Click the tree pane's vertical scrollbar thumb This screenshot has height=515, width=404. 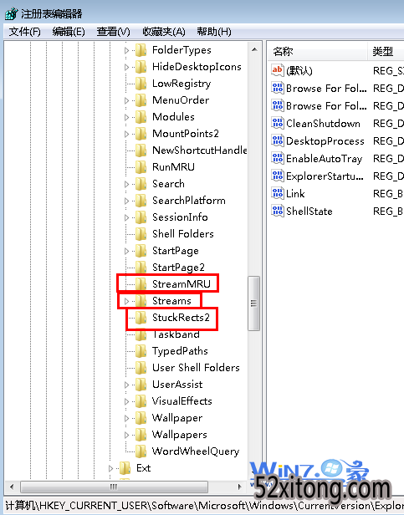253,303
